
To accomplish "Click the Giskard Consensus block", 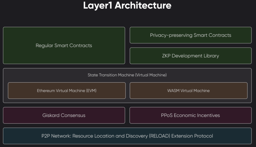I will tap(64, 115).
